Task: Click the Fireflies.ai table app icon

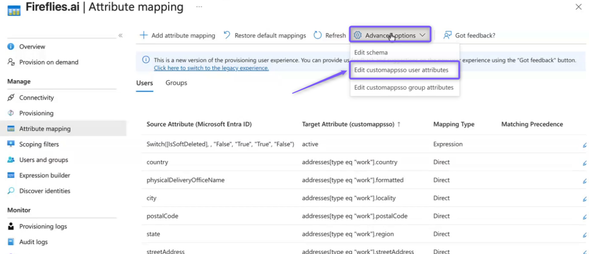Action: 14,9
